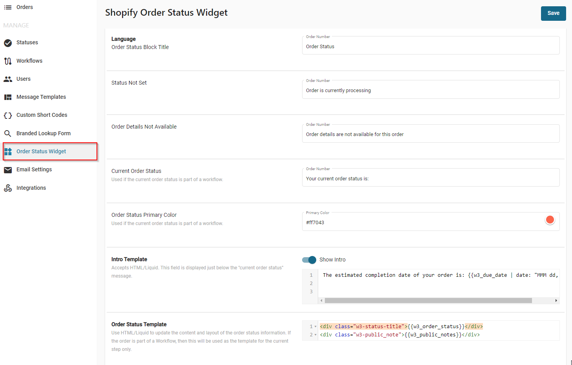Open the Statuses section icon
The image size is (572, 365).
(x=8, y=42)
